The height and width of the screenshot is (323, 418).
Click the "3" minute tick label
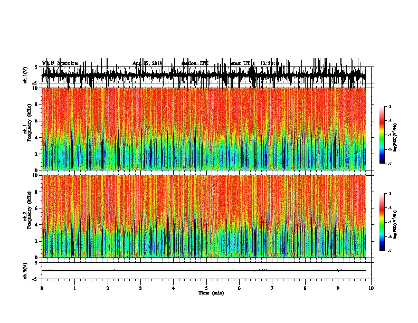[140, 288]
